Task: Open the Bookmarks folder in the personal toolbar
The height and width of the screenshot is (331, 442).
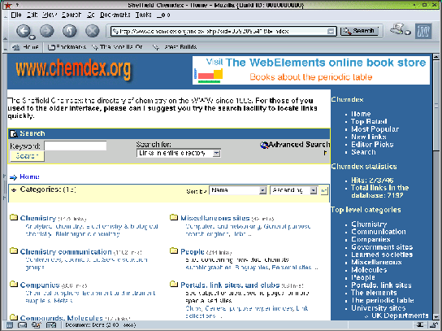Action: (67, 47)
